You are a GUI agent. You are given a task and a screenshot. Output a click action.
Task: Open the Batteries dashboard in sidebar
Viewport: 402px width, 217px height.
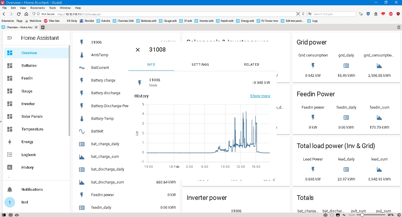coord(29,66)
